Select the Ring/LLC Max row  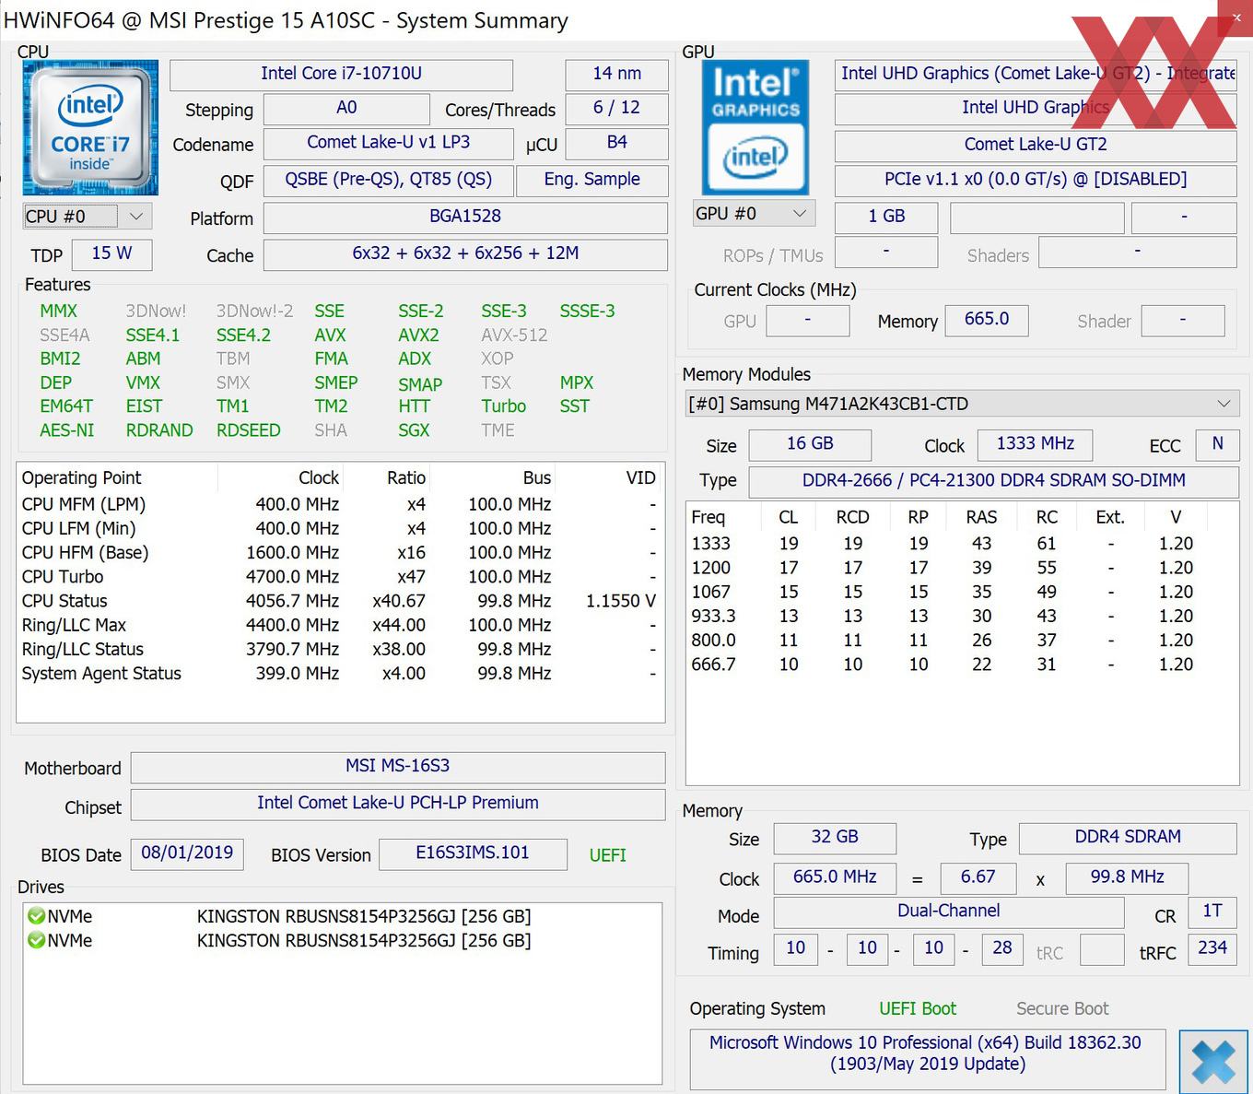(x=340, y=625)
